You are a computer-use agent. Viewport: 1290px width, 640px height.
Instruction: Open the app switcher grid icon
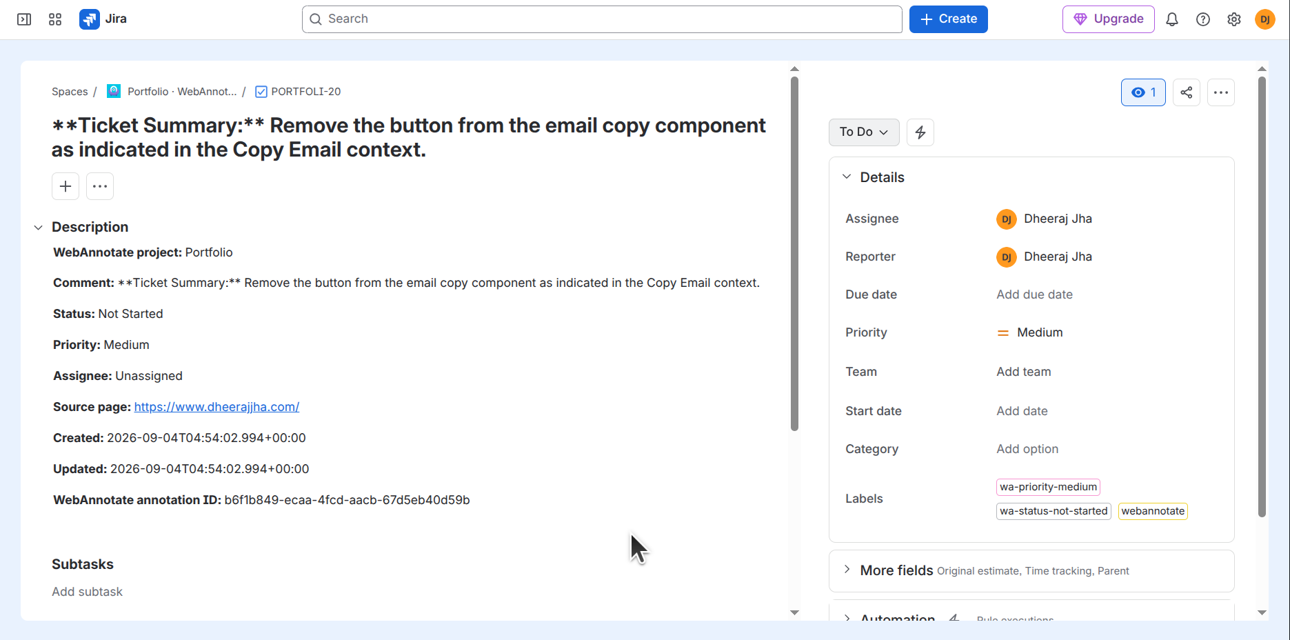55,19
